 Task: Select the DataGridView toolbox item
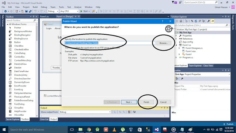(x=20, y=64)
